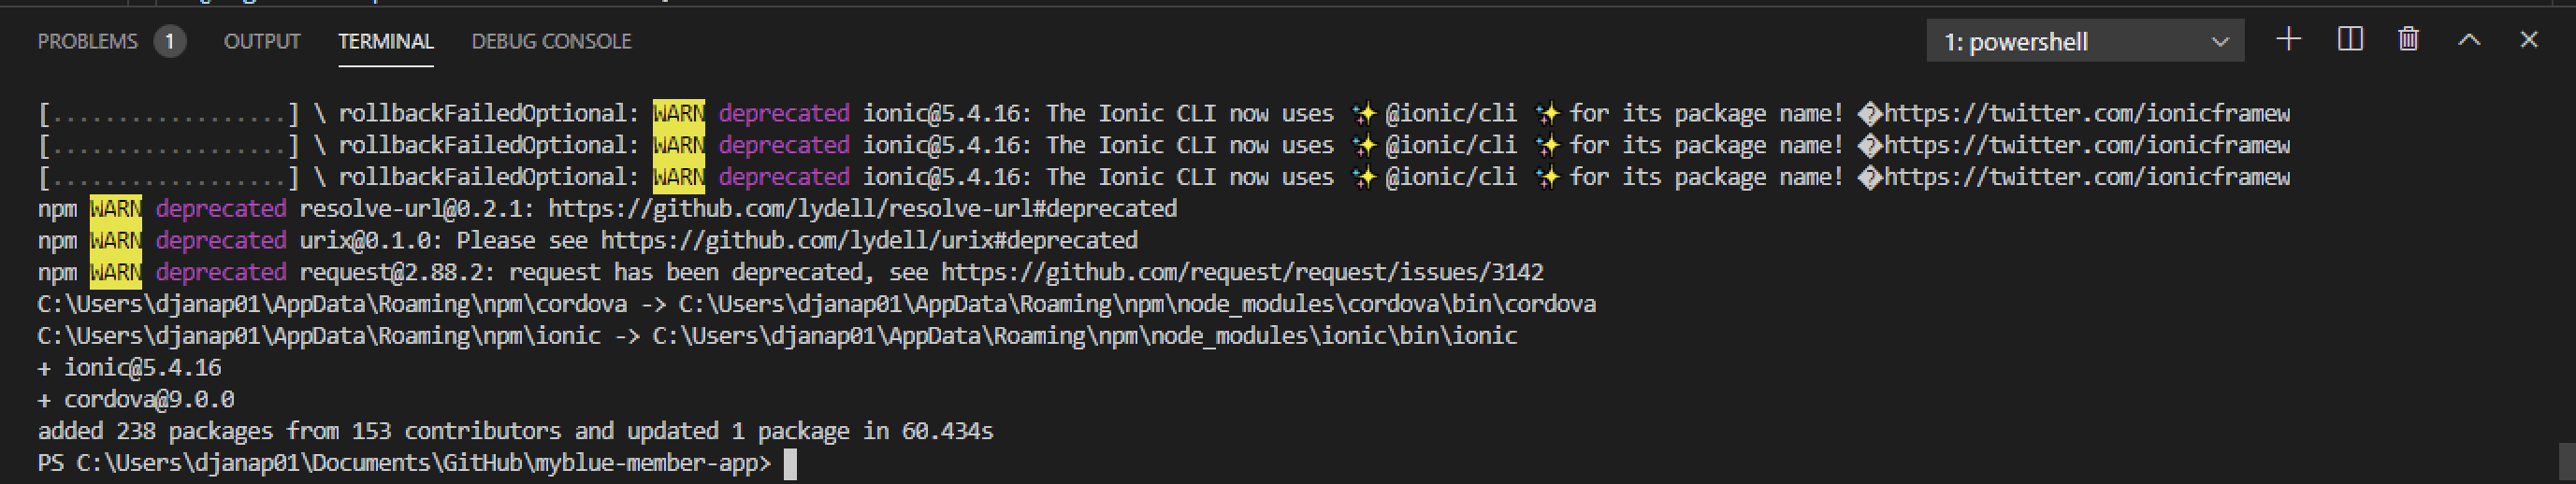
Task: Click the PowerShell prompt cursor after myblue-member-app>
Action: 790,464
